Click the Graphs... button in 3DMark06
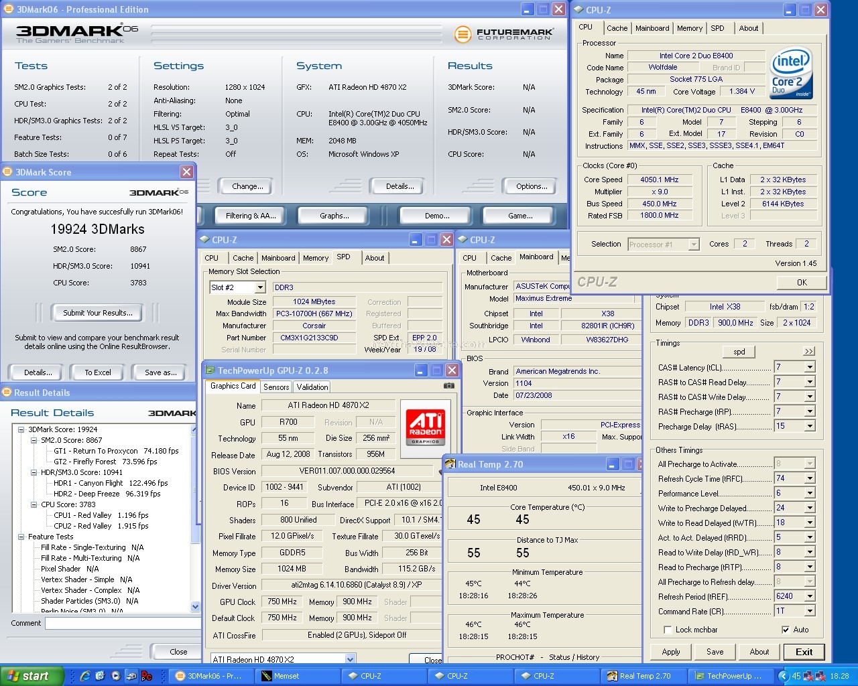Viewport: 858px width, 686px height. (x=334, y=216)
